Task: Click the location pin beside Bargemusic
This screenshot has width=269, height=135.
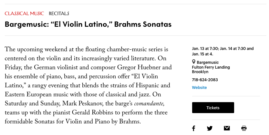Action: [194, 62]
